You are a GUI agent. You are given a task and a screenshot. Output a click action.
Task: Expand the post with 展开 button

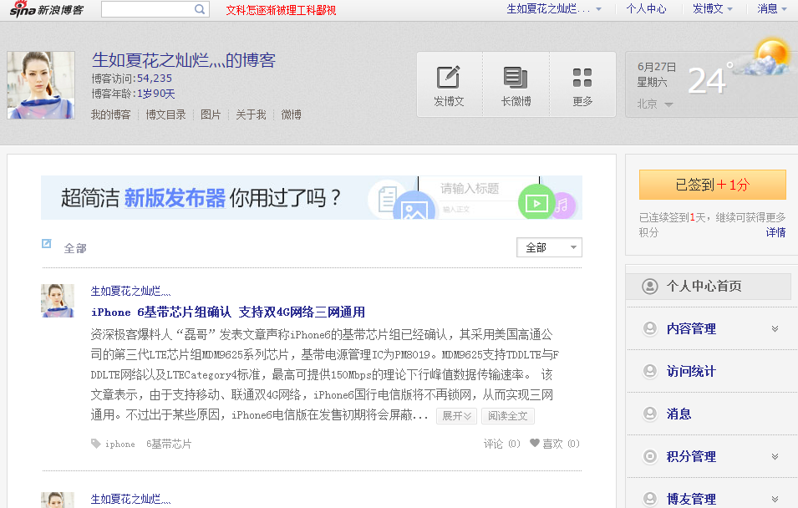(456, 416)
